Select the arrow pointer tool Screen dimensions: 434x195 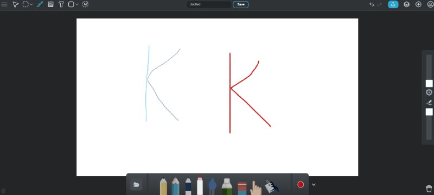tap(16, 4)
